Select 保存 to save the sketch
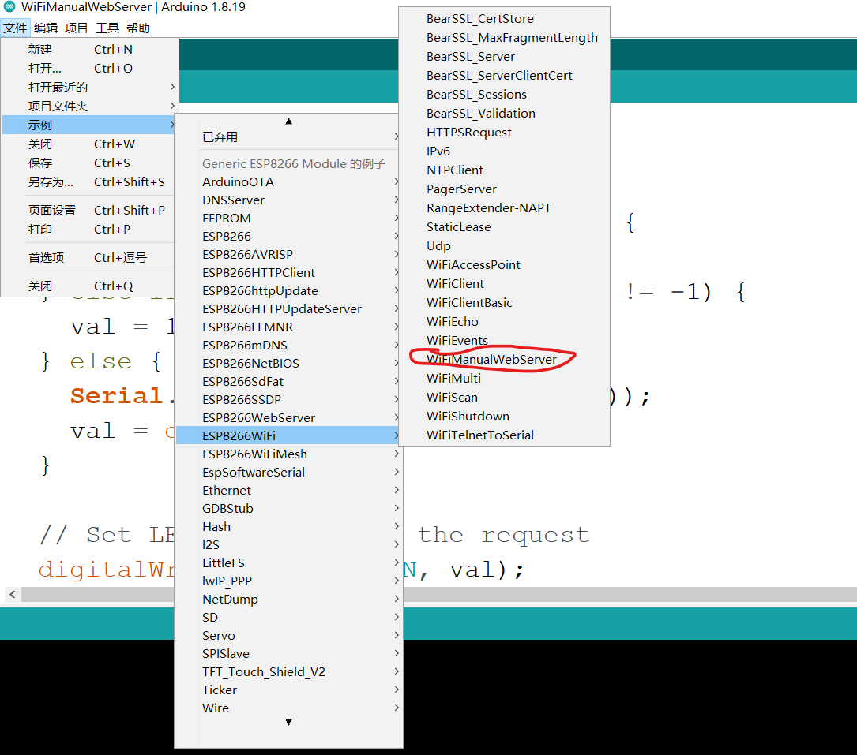This screenshot has height=755, width=857. point(40,163)
